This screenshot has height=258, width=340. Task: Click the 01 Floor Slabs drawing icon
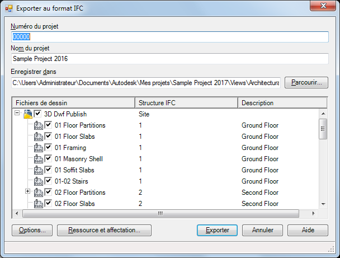click(38, 137)
